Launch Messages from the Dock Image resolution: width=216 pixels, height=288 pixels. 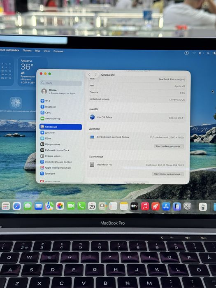pos(28,206)
